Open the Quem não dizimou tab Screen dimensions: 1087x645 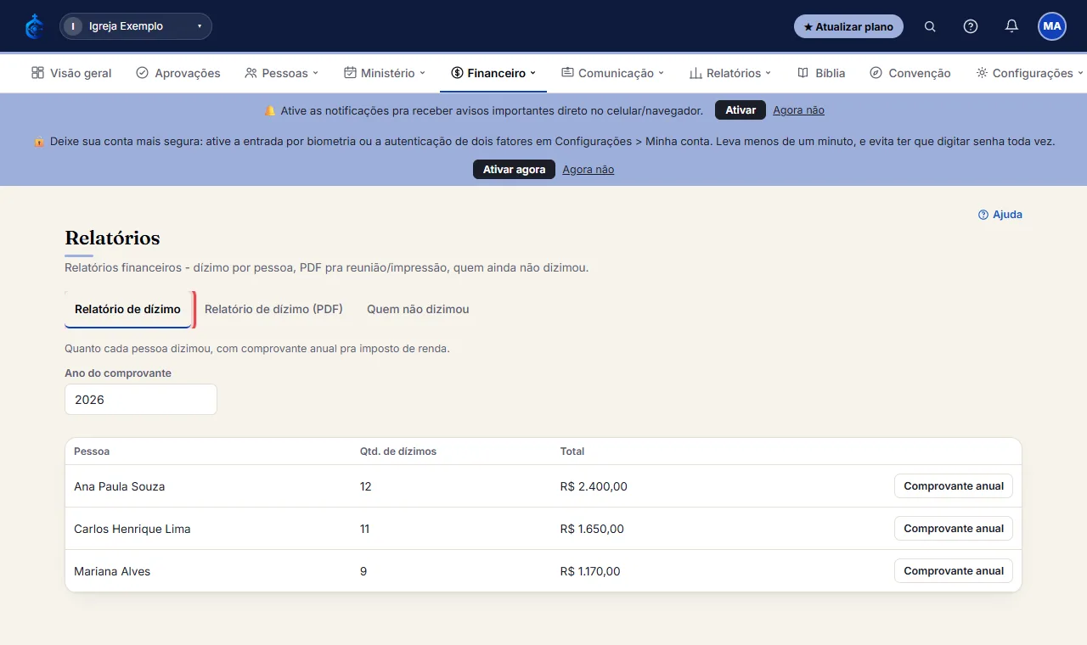pos(418,310)
